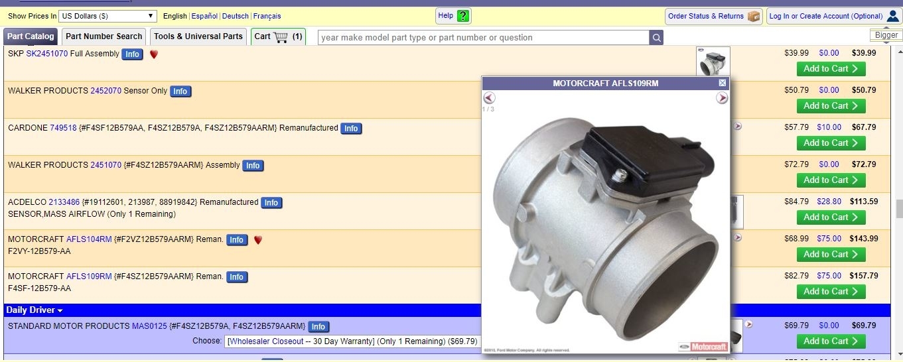
Task: Click more-images arrow on MAS0125 row
Action: (748, 324)
